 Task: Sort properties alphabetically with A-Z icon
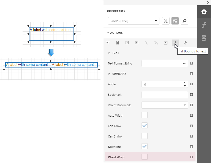tap(165, 21)
